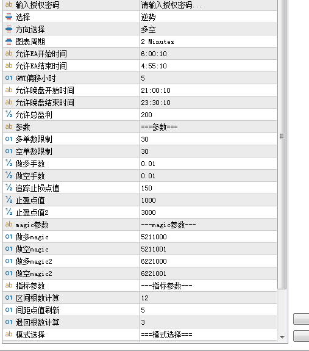Click the 6:00:10 EA start time value
This screenshot has height=351, width=309.
click(208, 54)
